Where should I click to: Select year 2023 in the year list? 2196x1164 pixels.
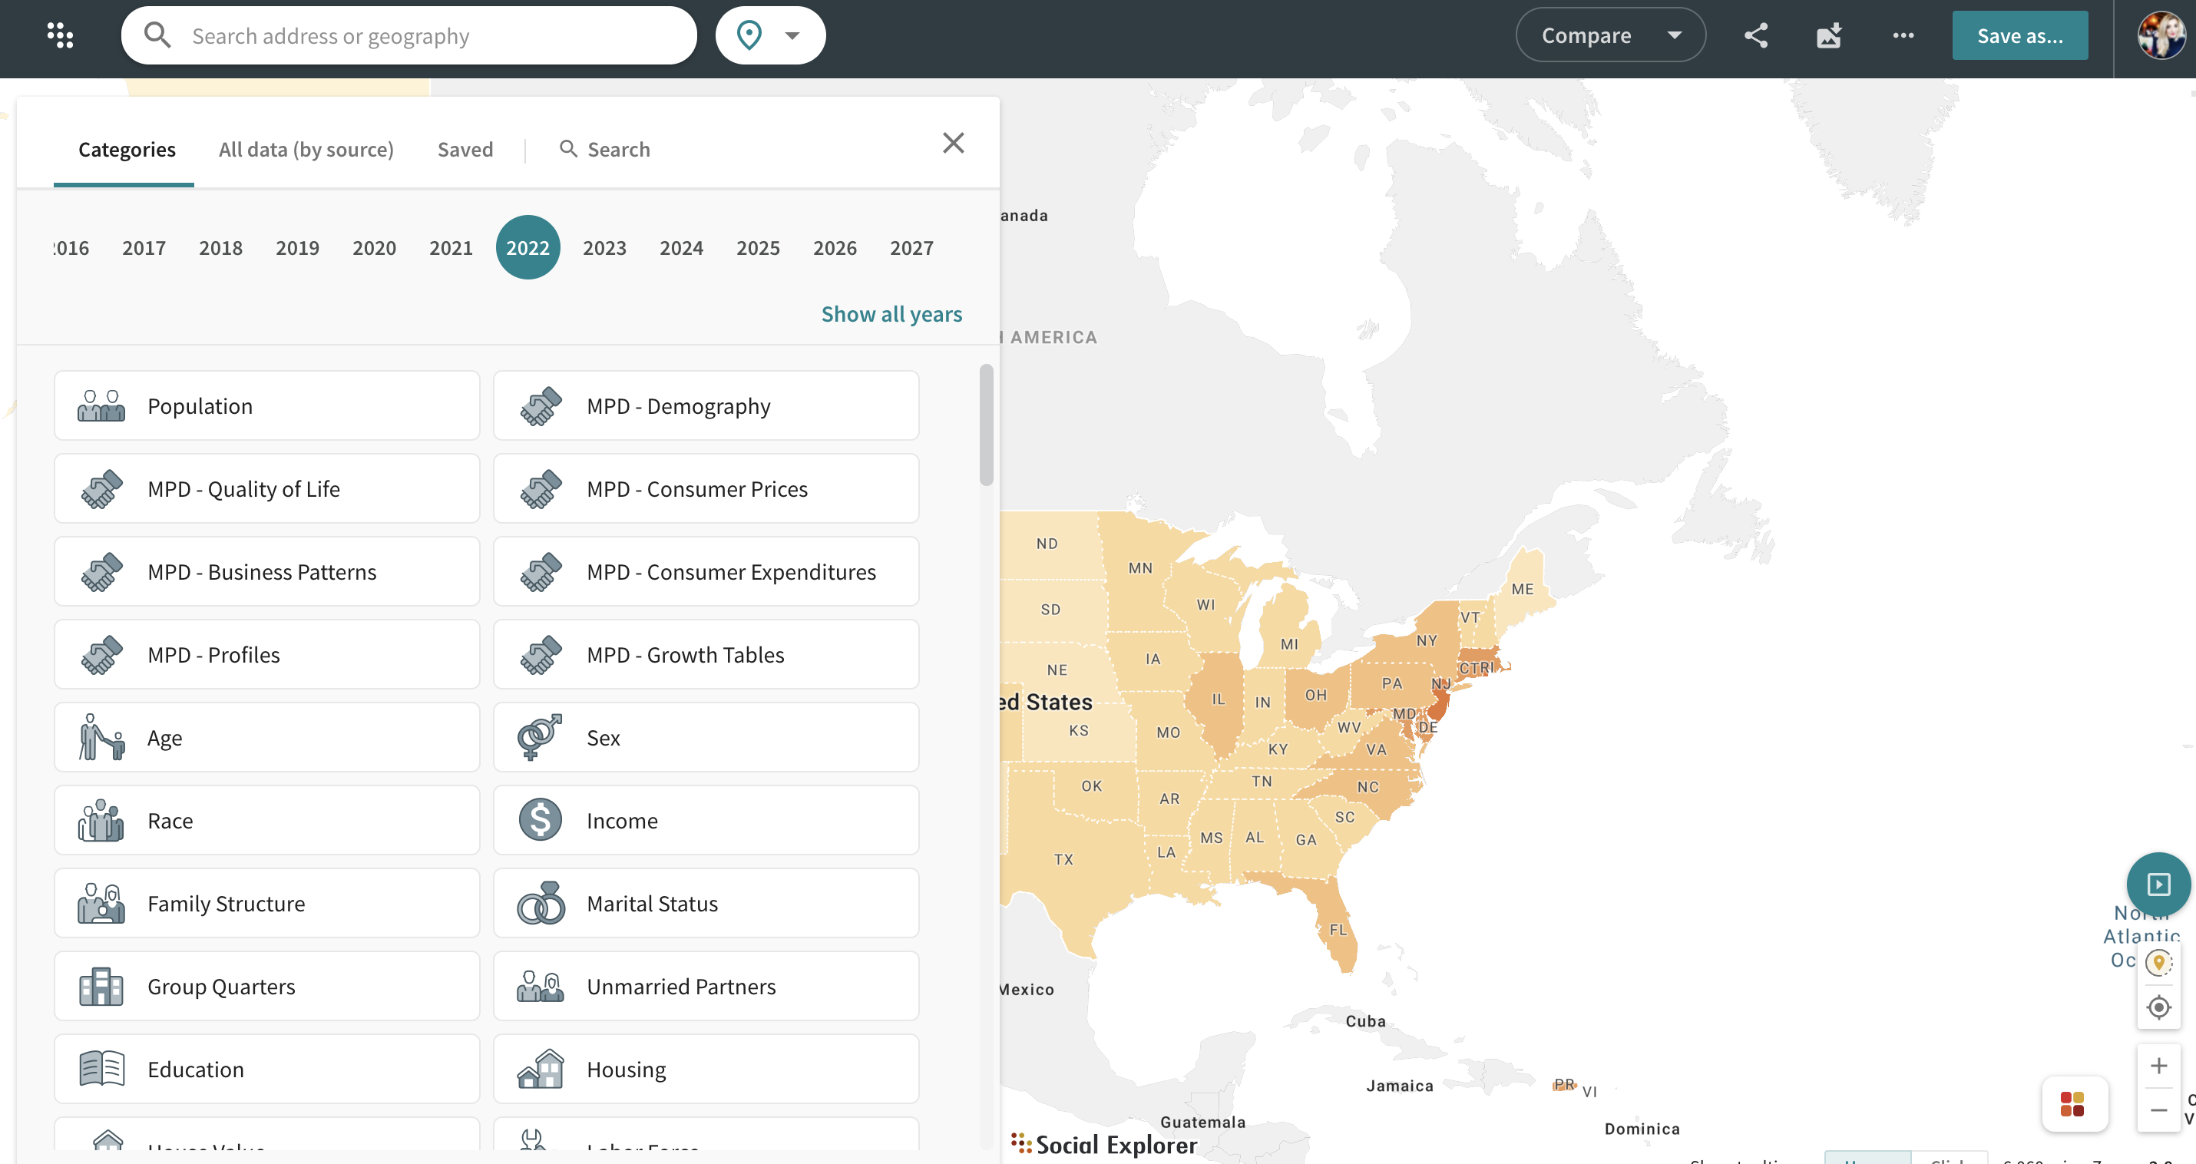tap(604, 248)
